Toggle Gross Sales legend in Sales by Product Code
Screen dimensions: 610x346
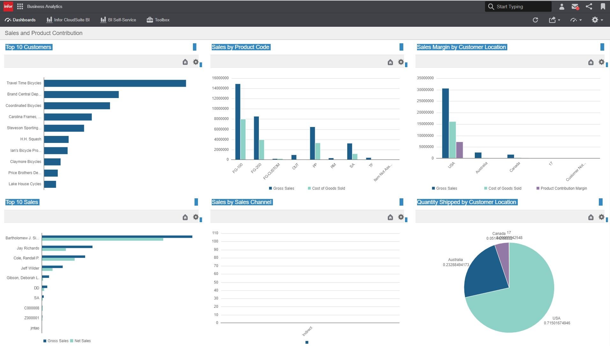282,188
